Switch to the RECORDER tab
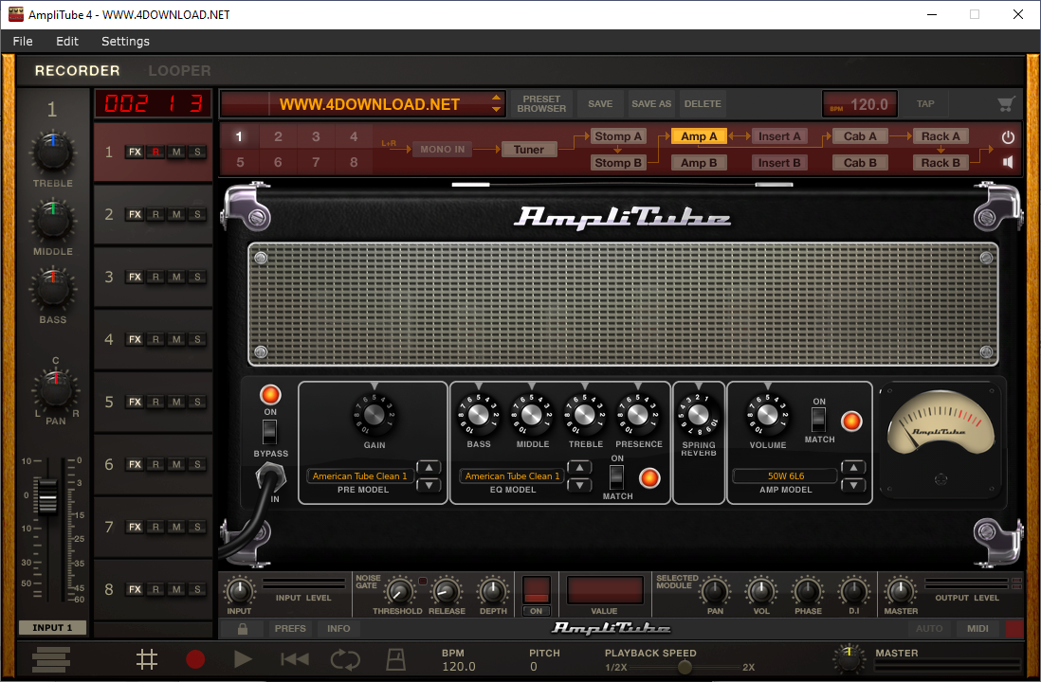Viewport: 1041px width, 682px height. click(x=77, y=70)
